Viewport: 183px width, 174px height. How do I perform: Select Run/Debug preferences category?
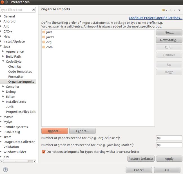(x=12, y=132)
